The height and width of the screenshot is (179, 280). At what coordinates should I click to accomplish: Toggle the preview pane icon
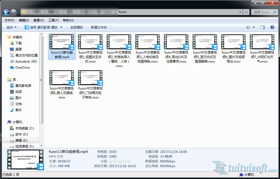click(263, 27)
